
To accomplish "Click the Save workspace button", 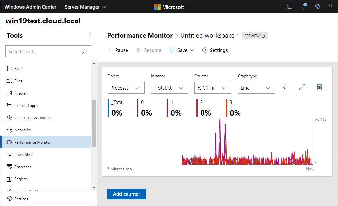I will 179,50.
